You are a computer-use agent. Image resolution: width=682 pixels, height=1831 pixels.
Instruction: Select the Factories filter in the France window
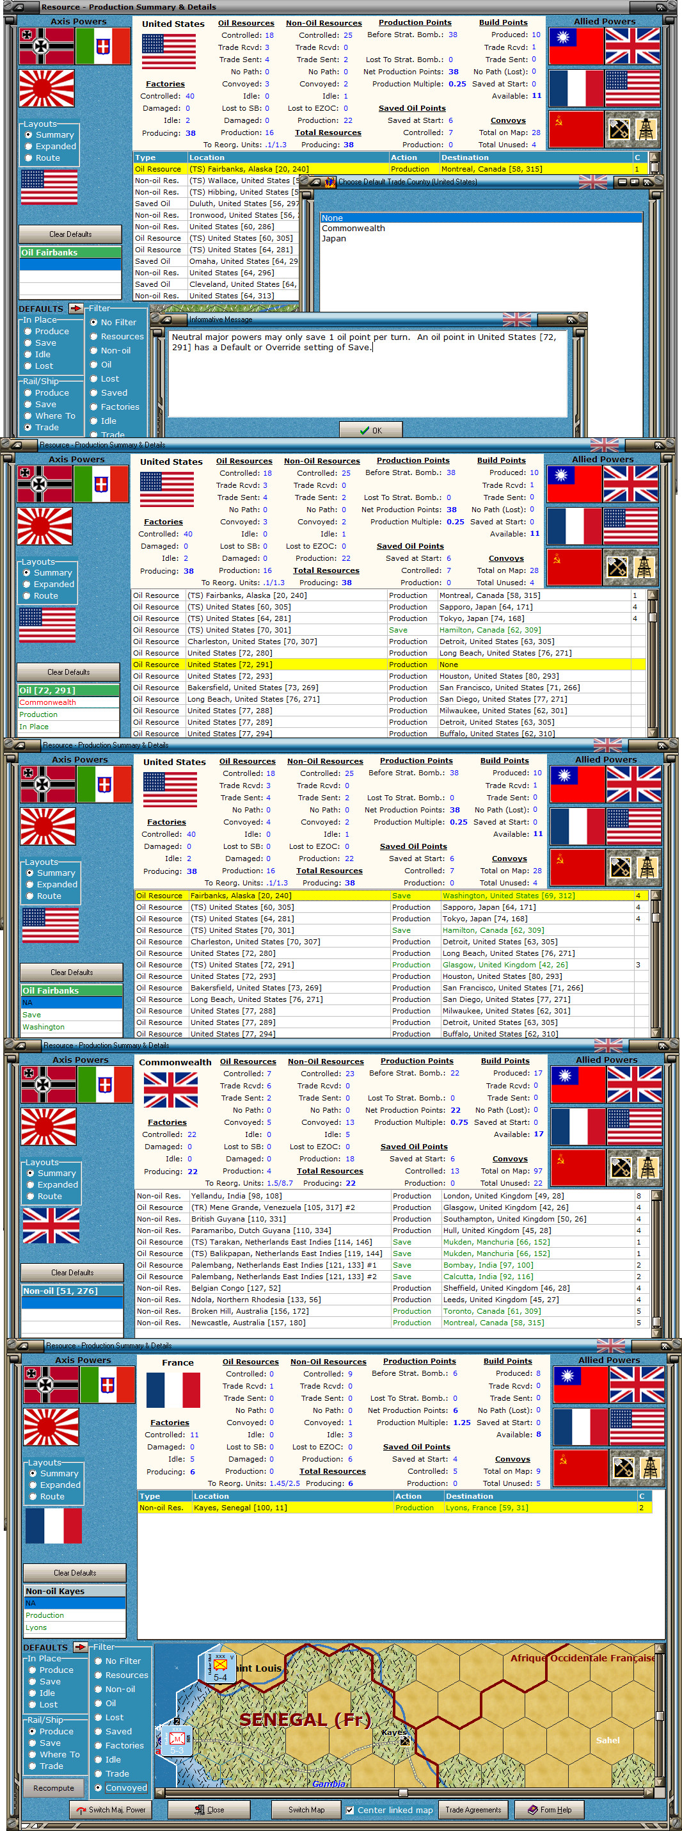point(118,1745)
